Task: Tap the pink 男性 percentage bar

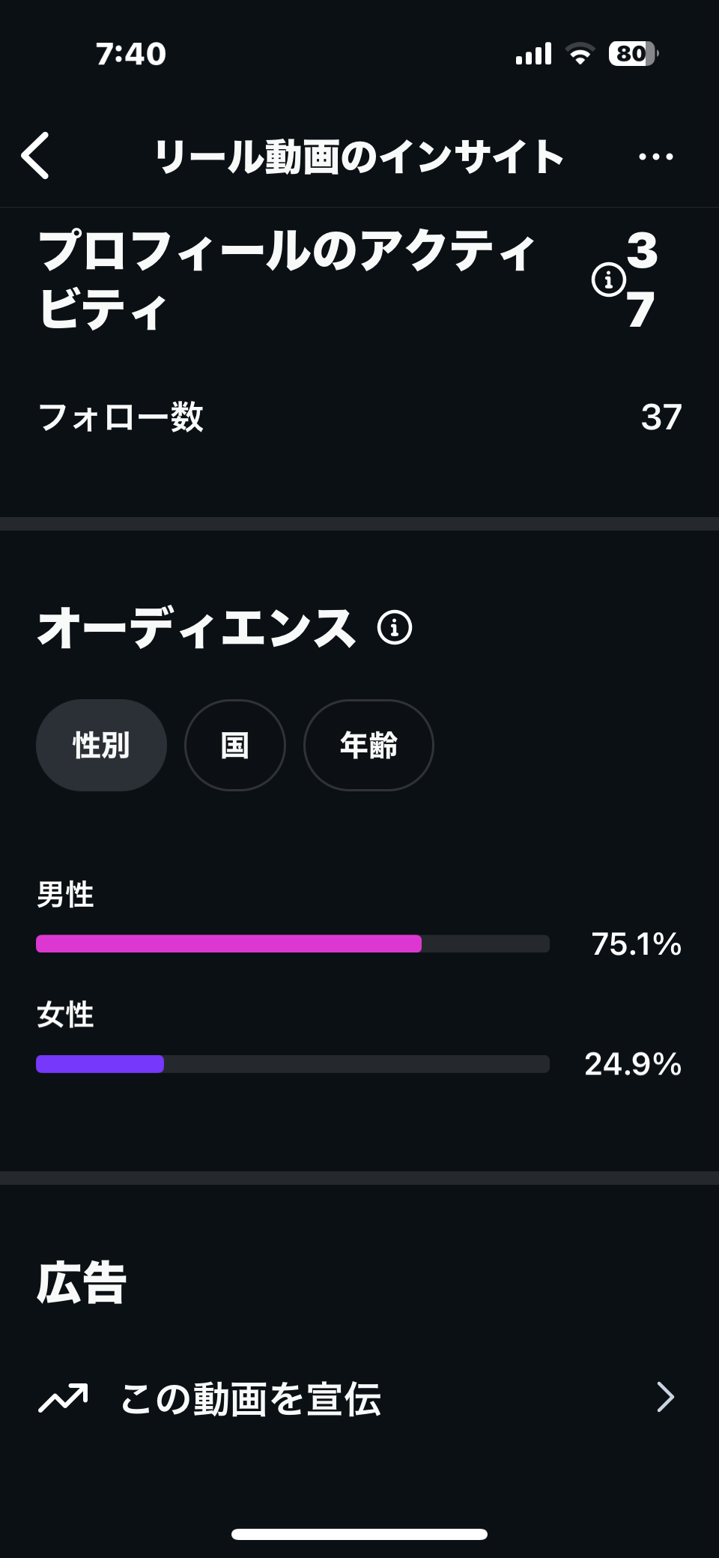Action: (228, 943)
